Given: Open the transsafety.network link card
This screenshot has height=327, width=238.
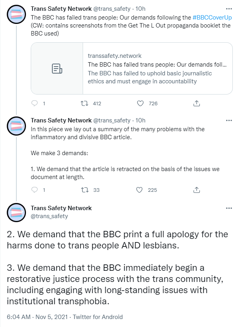Looking at the screenshot, I should click(x=132, y=69).
